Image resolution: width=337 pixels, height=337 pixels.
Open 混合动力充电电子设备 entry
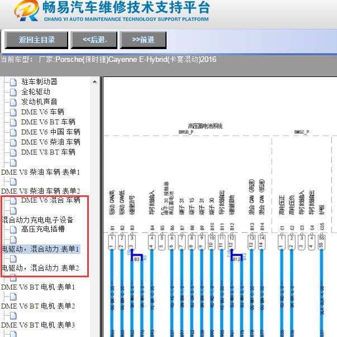[37, 220]
